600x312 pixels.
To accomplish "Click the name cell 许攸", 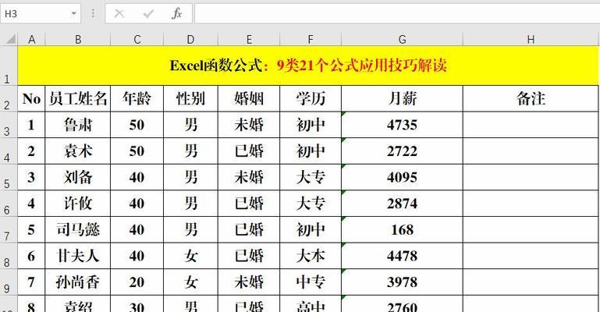I will click(78, 204).
